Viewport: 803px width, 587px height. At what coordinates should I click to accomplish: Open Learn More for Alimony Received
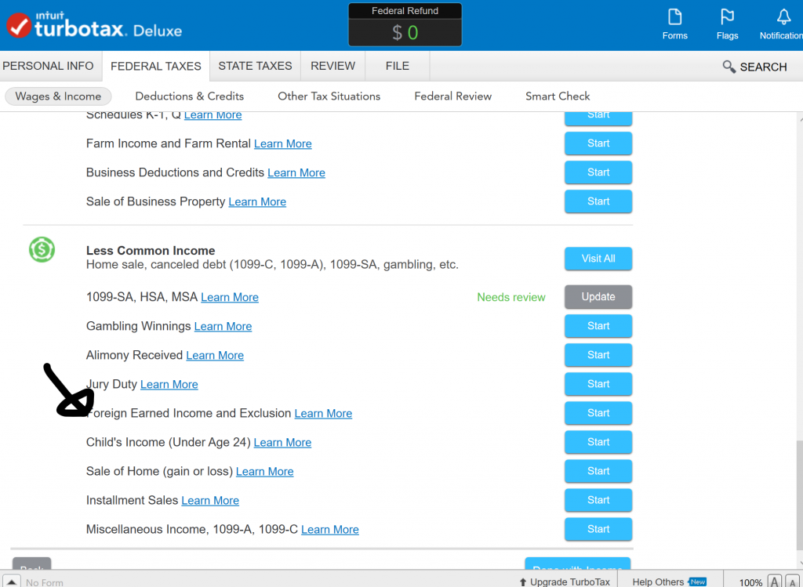[215, 356]
